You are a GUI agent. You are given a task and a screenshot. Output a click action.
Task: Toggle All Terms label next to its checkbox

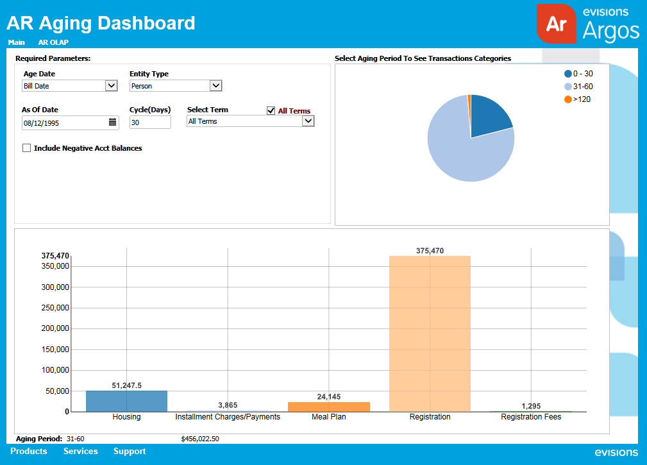[294, 110]
